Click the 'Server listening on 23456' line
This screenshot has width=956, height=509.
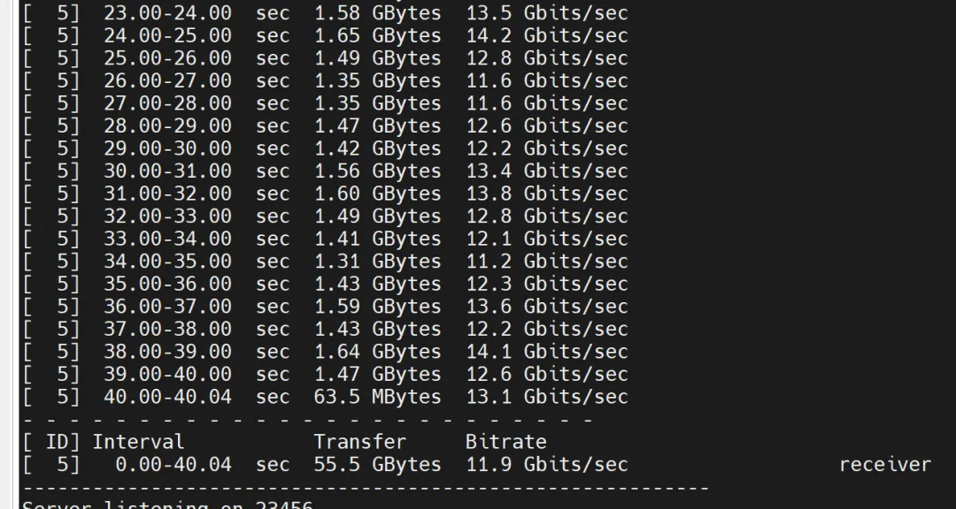166,505
